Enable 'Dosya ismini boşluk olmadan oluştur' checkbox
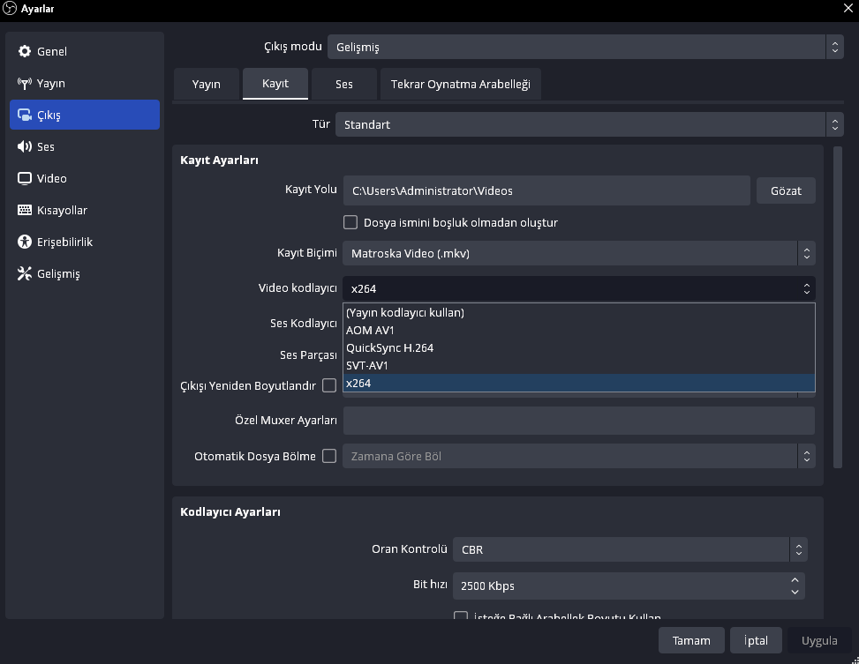The width and height of the screenshot is (859, 664). [x=350, y=222]
